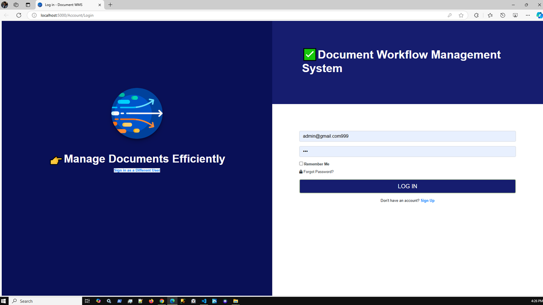Image resolution: width=543 pixels, height=305 pixels.
Task: Open a new browser tab with the plus button
Action: coord(110,5)
